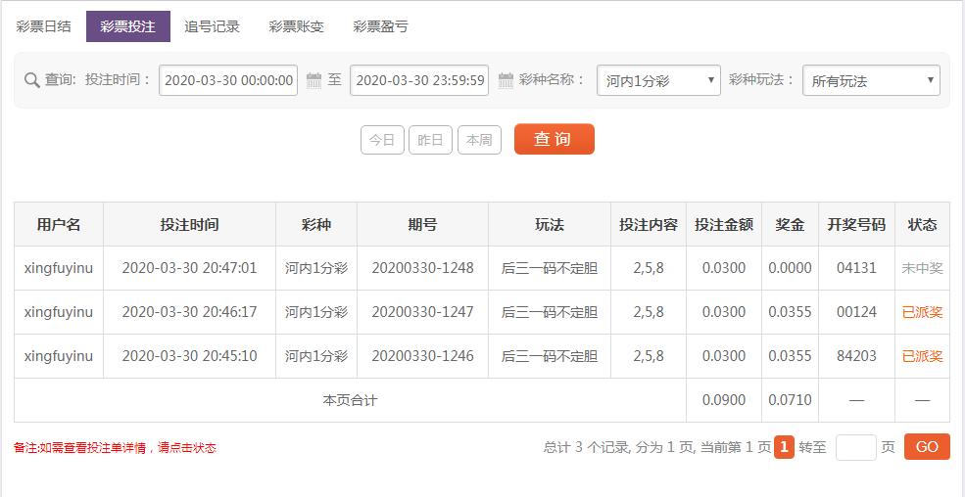Click the 今日 quick filter button
Viewport: 965px width, 497px height.
(x=382, y=140)
